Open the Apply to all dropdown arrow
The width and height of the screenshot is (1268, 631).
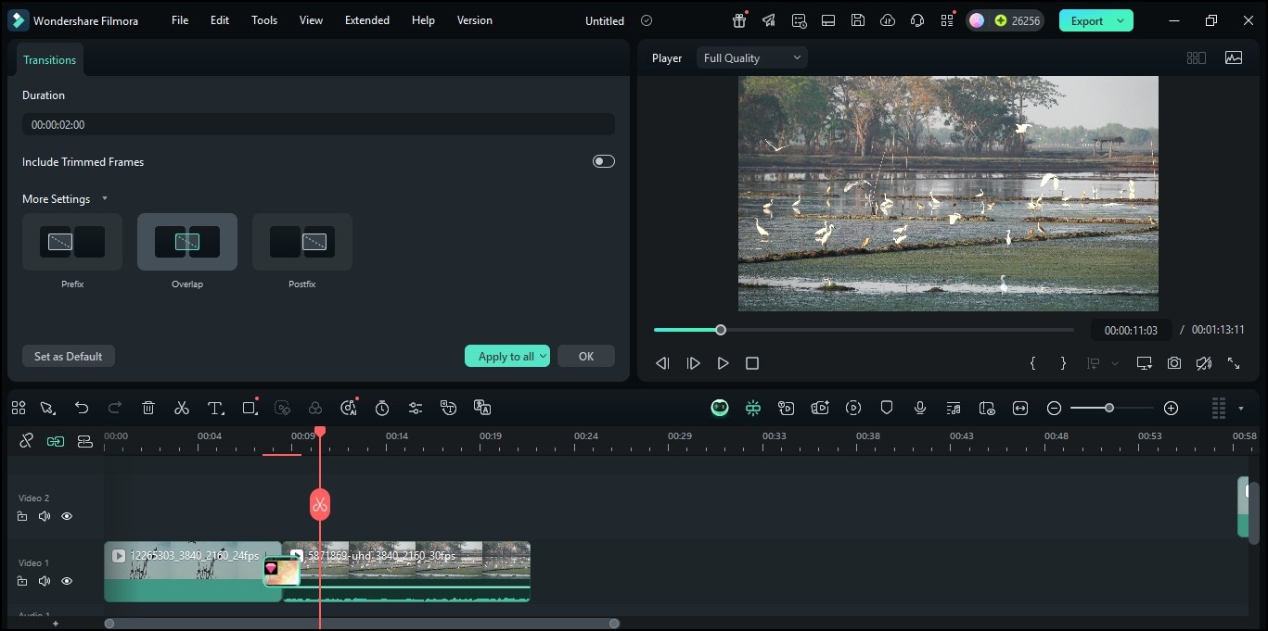pos(544,356)
